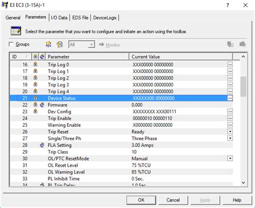Enable the Groups checkbox
Image resolution: width=255 pixels, height=208 pixels.
coord(11,44)
